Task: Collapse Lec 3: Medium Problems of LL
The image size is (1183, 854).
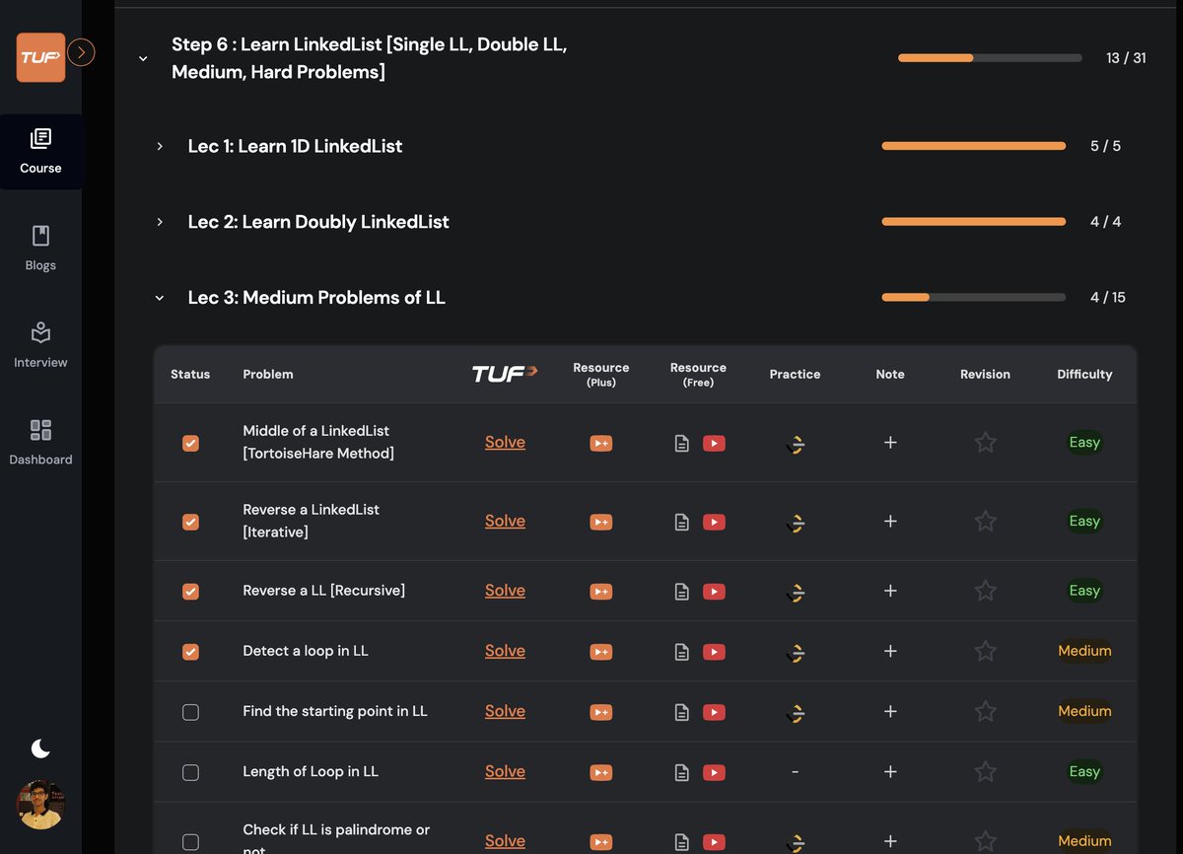Action: coord(160,298)
